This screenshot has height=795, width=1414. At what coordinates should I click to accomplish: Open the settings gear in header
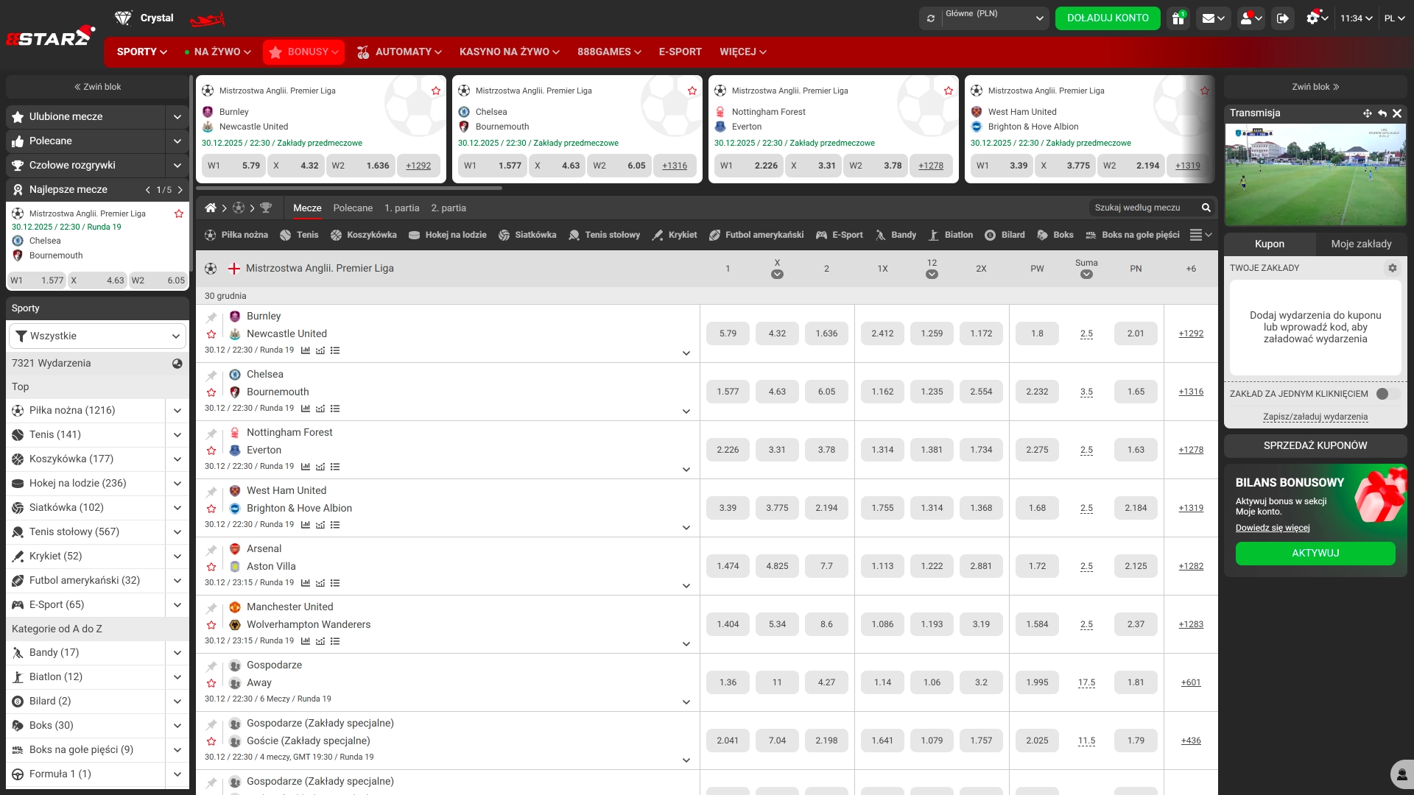(1317, 18)
